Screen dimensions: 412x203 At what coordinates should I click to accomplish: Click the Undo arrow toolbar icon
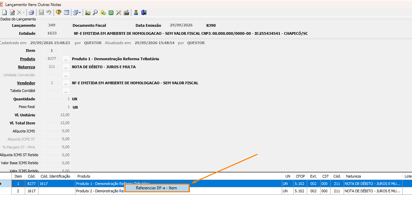[49, 12]
